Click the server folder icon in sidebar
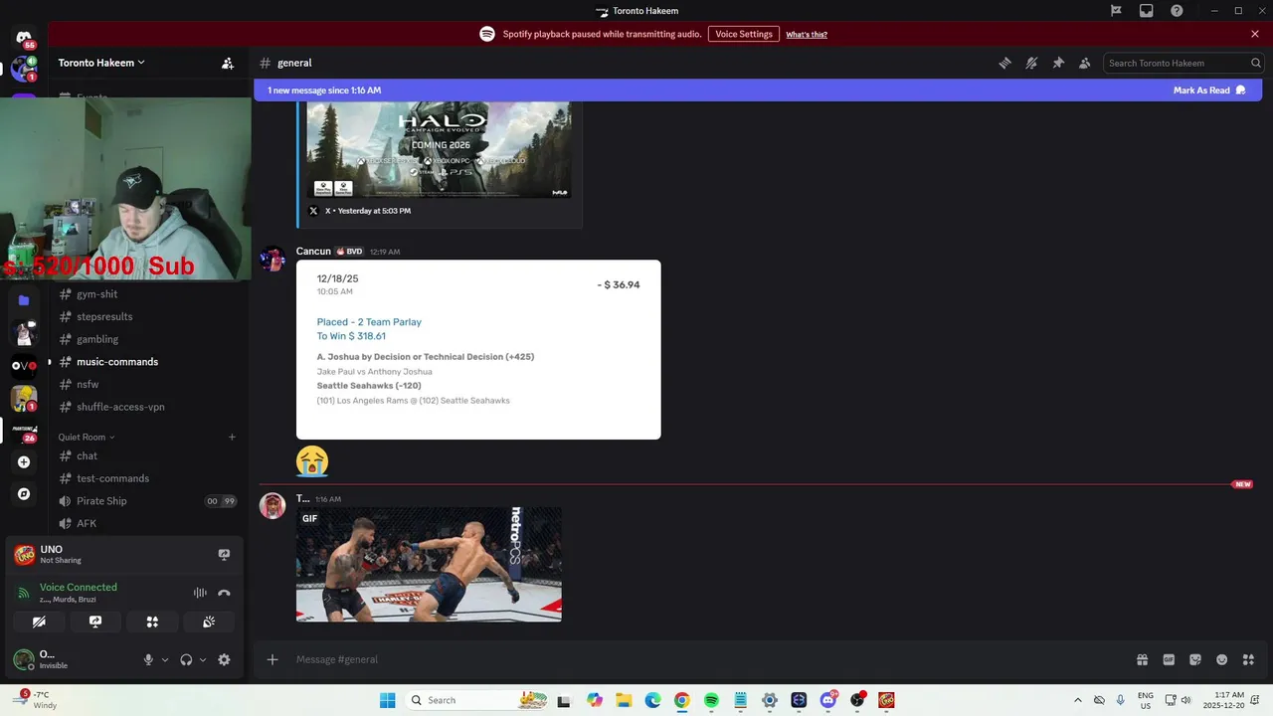This screenshot has height=716, width=1273. click(x=24, y=300)
